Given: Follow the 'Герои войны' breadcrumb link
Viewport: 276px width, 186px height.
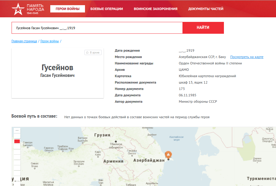Looking at the screenshot, I should [50, 41].
